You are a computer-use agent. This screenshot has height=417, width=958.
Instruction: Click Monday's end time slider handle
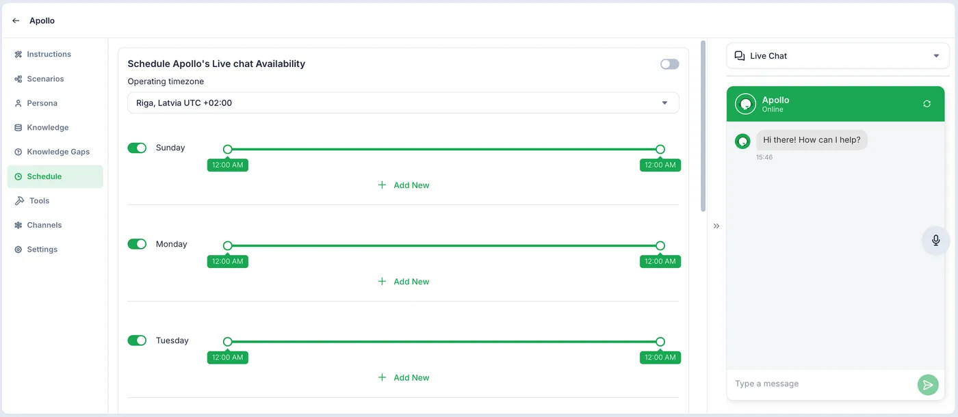[x=660, y=245]
